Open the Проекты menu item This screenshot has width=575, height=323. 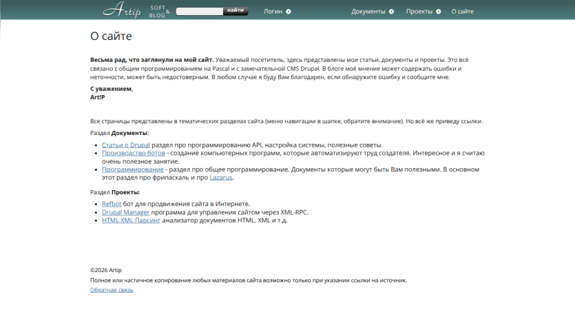click(x=419, y=12)
